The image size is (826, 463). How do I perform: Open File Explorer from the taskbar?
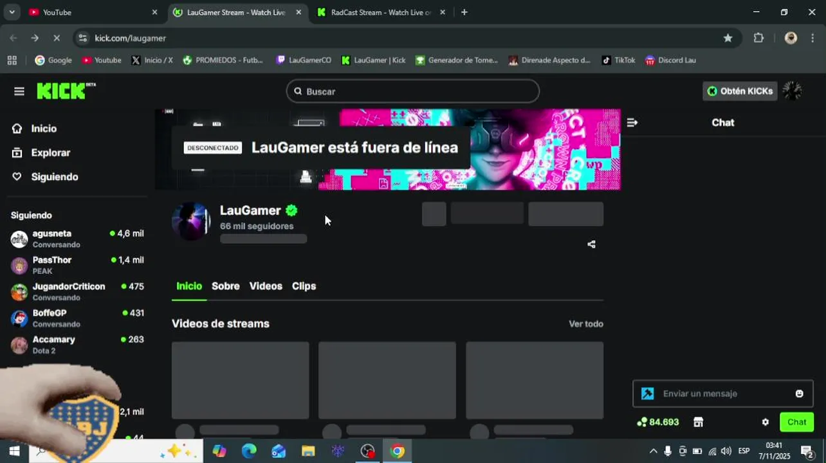308,451
